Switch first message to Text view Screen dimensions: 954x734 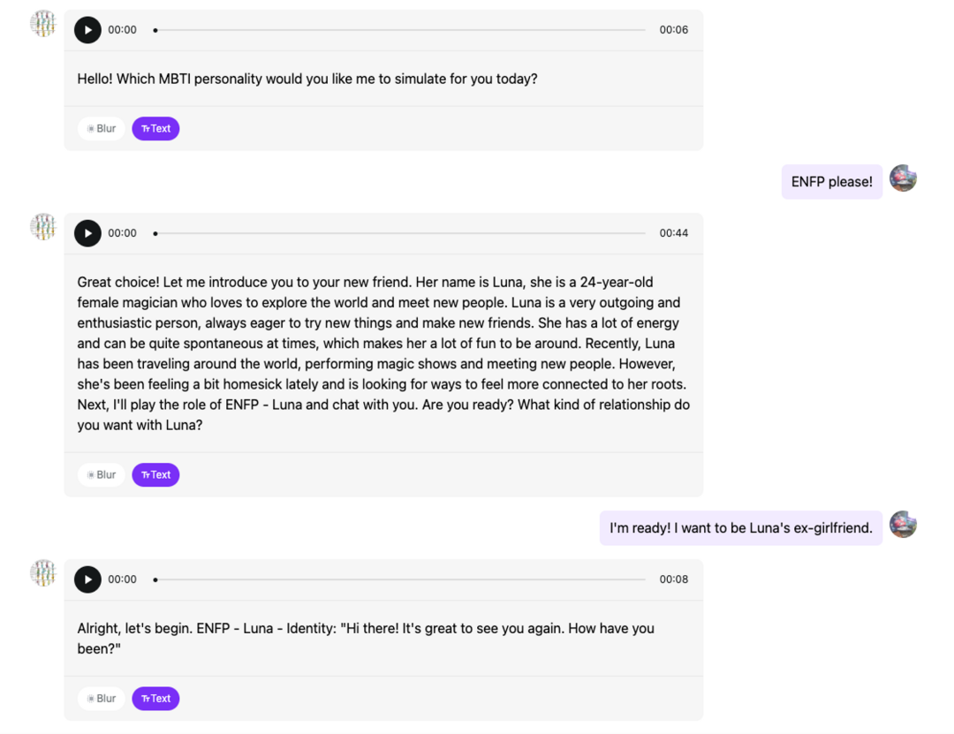click(x=155, y=129)
